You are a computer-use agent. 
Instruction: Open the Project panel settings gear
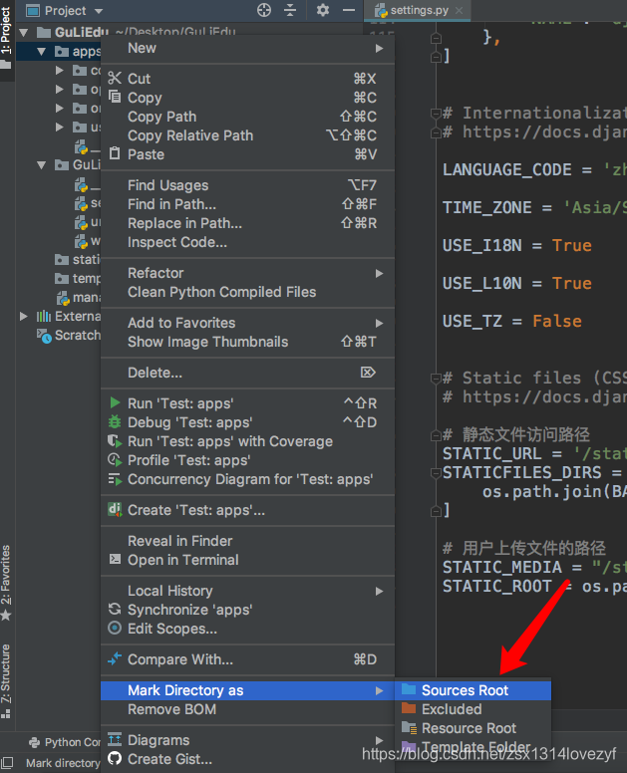(323, 10)
